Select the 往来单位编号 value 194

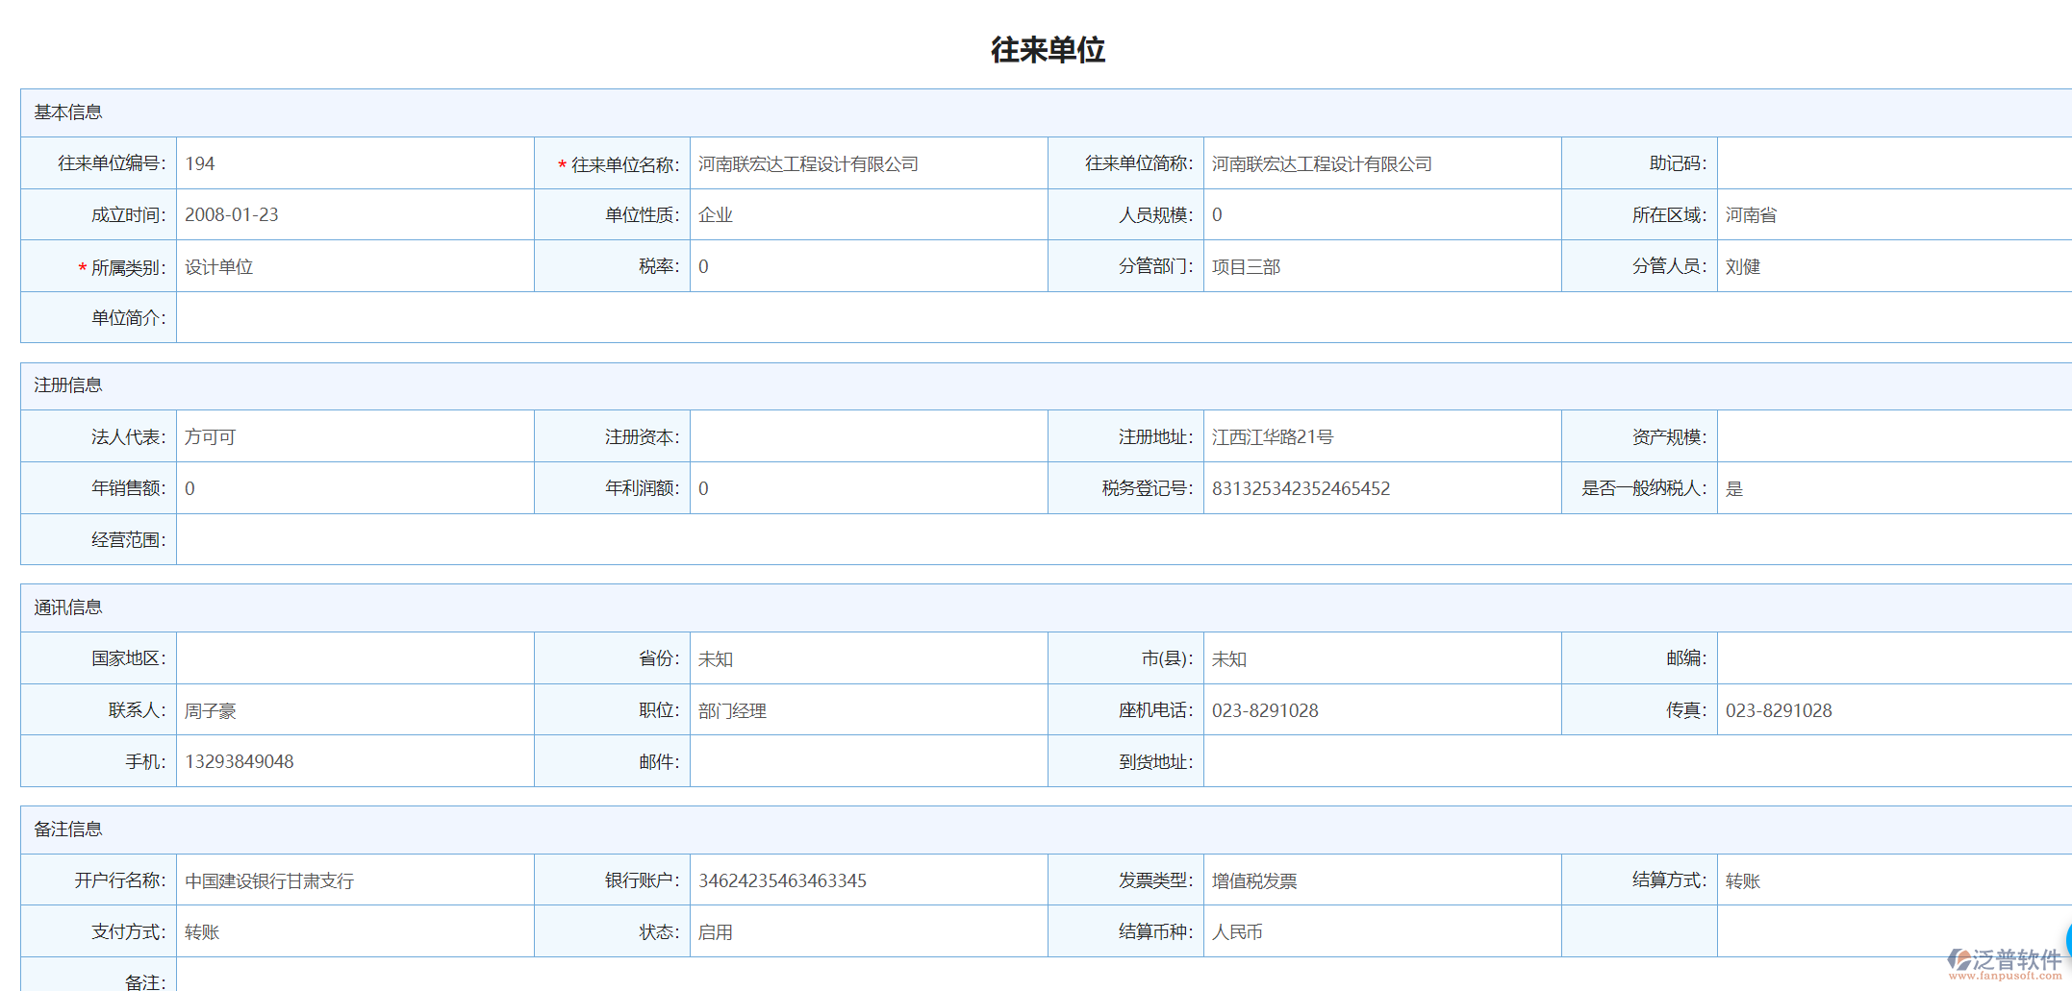(200, 164)
